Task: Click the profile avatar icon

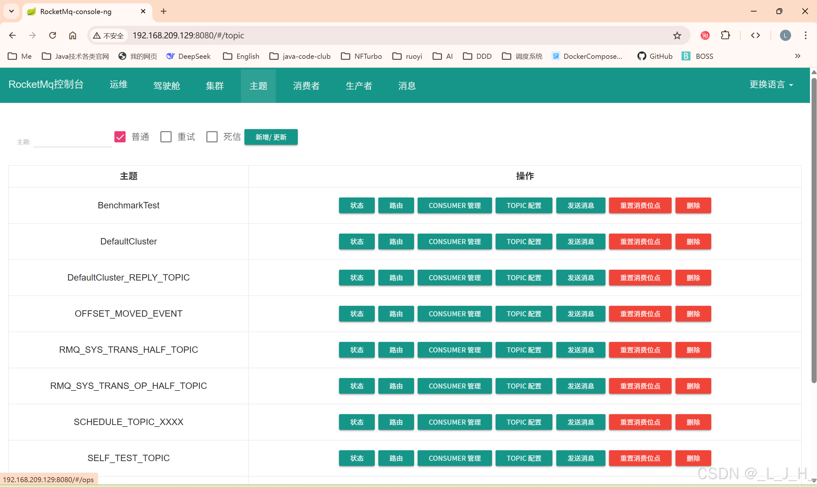Action: 785,35
